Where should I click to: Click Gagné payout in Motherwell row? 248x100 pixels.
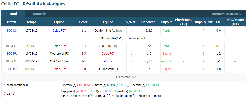click(x=167, y=54)
